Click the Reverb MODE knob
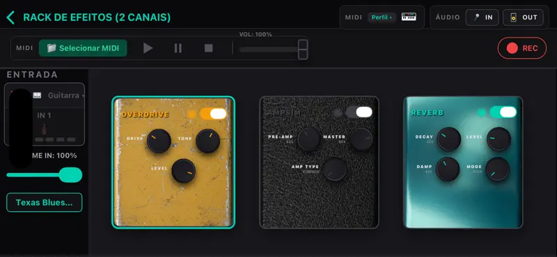 point(498,169)
